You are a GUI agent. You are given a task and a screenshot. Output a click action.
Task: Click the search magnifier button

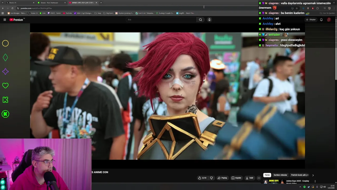tap(200, 20)
